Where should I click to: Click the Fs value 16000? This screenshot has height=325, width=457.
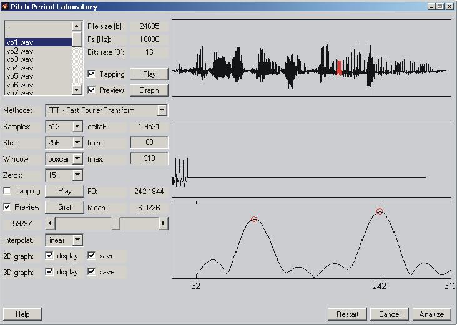pyautogui.click(x=149, y=39)
